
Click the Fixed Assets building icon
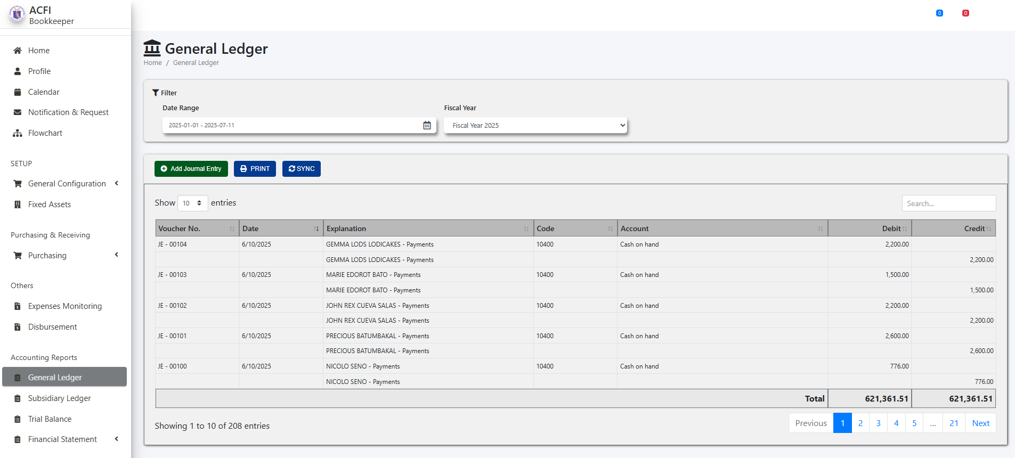pos(18,205)
